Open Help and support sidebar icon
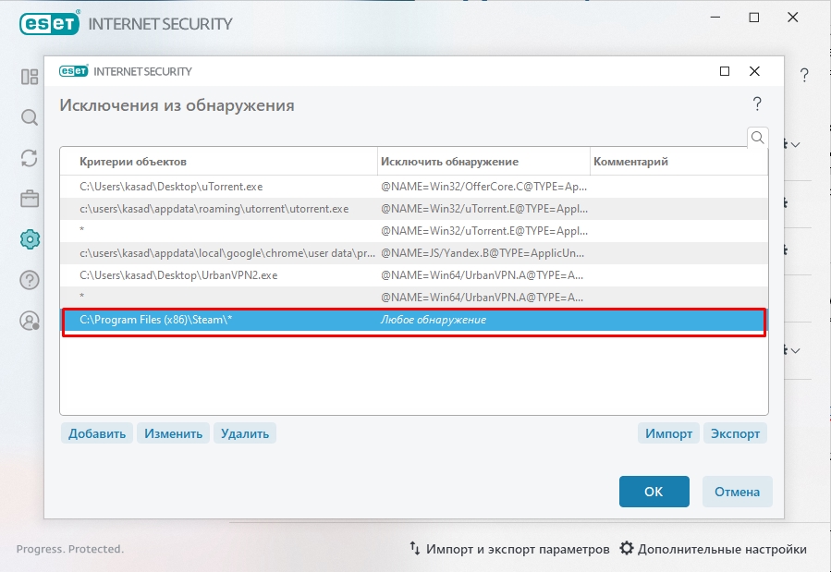 (30, 280)
